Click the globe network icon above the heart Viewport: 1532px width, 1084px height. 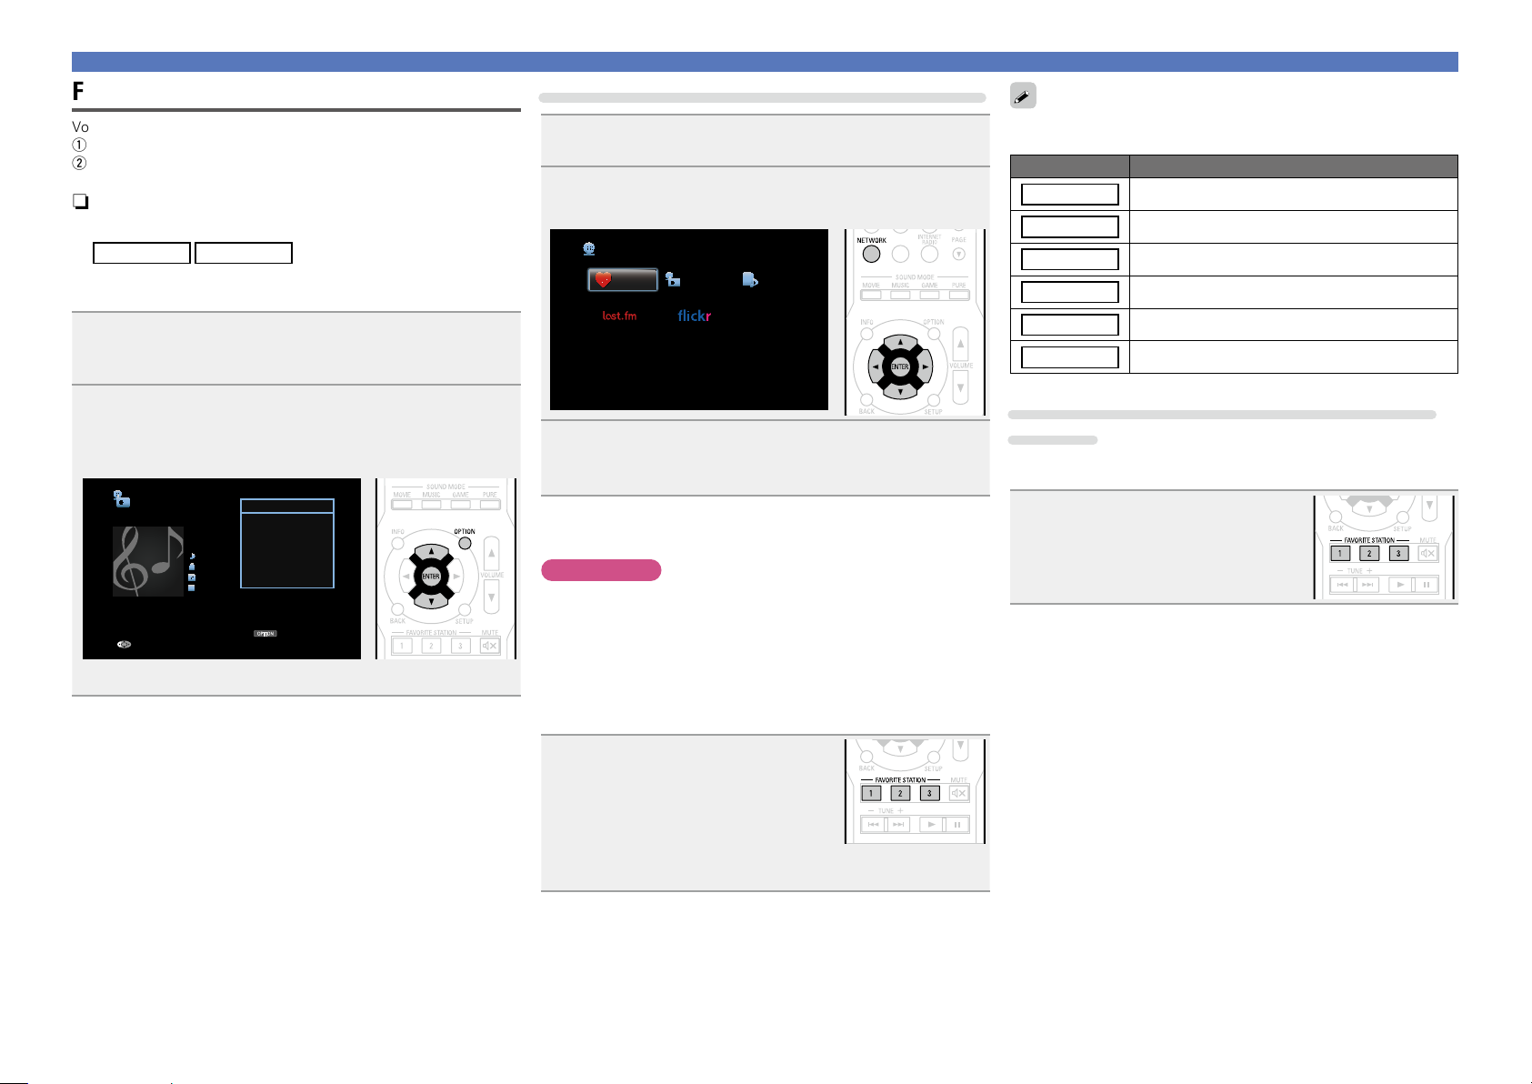click(588, 248)
